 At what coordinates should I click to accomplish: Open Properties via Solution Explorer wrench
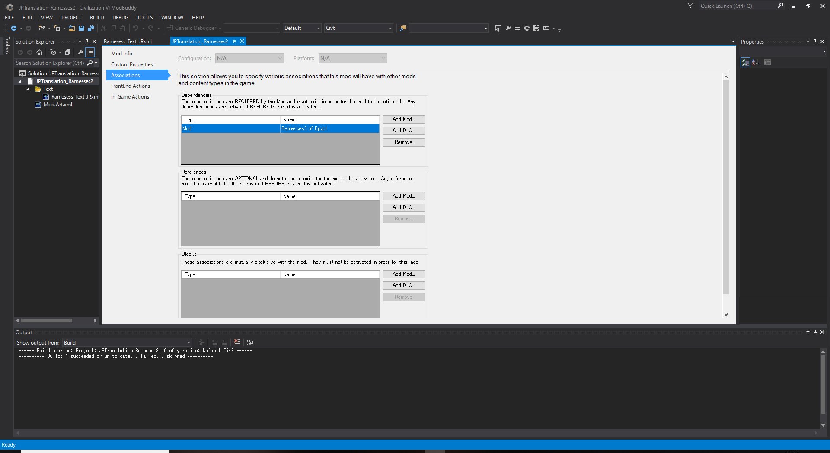point(80,52)
